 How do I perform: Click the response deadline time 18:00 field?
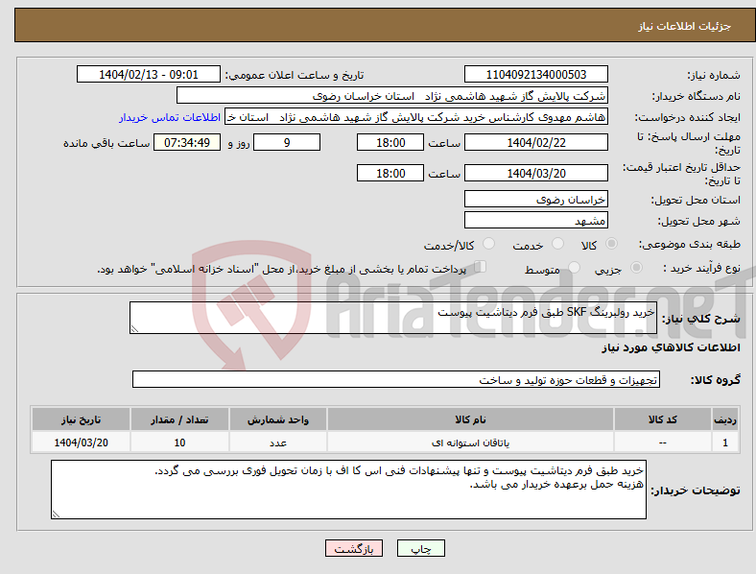(390, 142)
